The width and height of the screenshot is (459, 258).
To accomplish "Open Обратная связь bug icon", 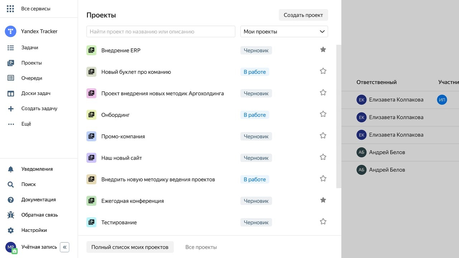I will click(x=11, y=215).
